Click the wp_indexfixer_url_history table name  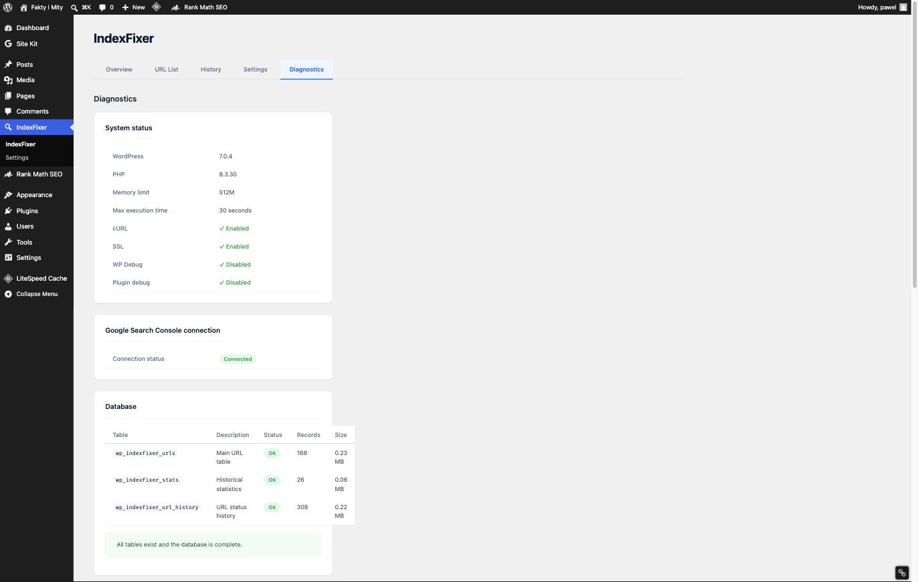click(157, 507)
